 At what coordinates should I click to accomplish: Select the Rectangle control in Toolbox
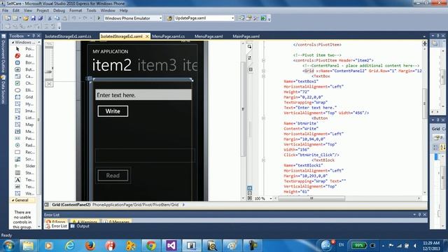tap(25, 153)
